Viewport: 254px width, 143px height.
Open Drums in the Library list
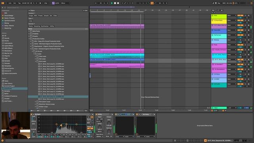tap(7, 41)
